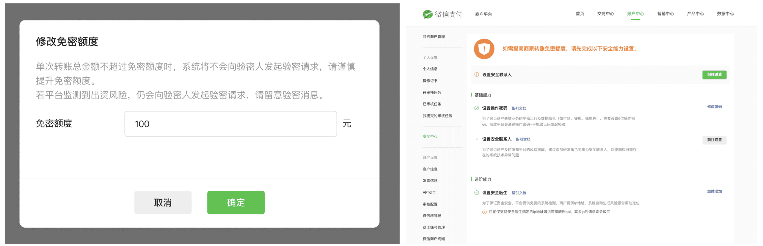
Task: Click the WeChat Pay logo
Action: click(442, 14)
